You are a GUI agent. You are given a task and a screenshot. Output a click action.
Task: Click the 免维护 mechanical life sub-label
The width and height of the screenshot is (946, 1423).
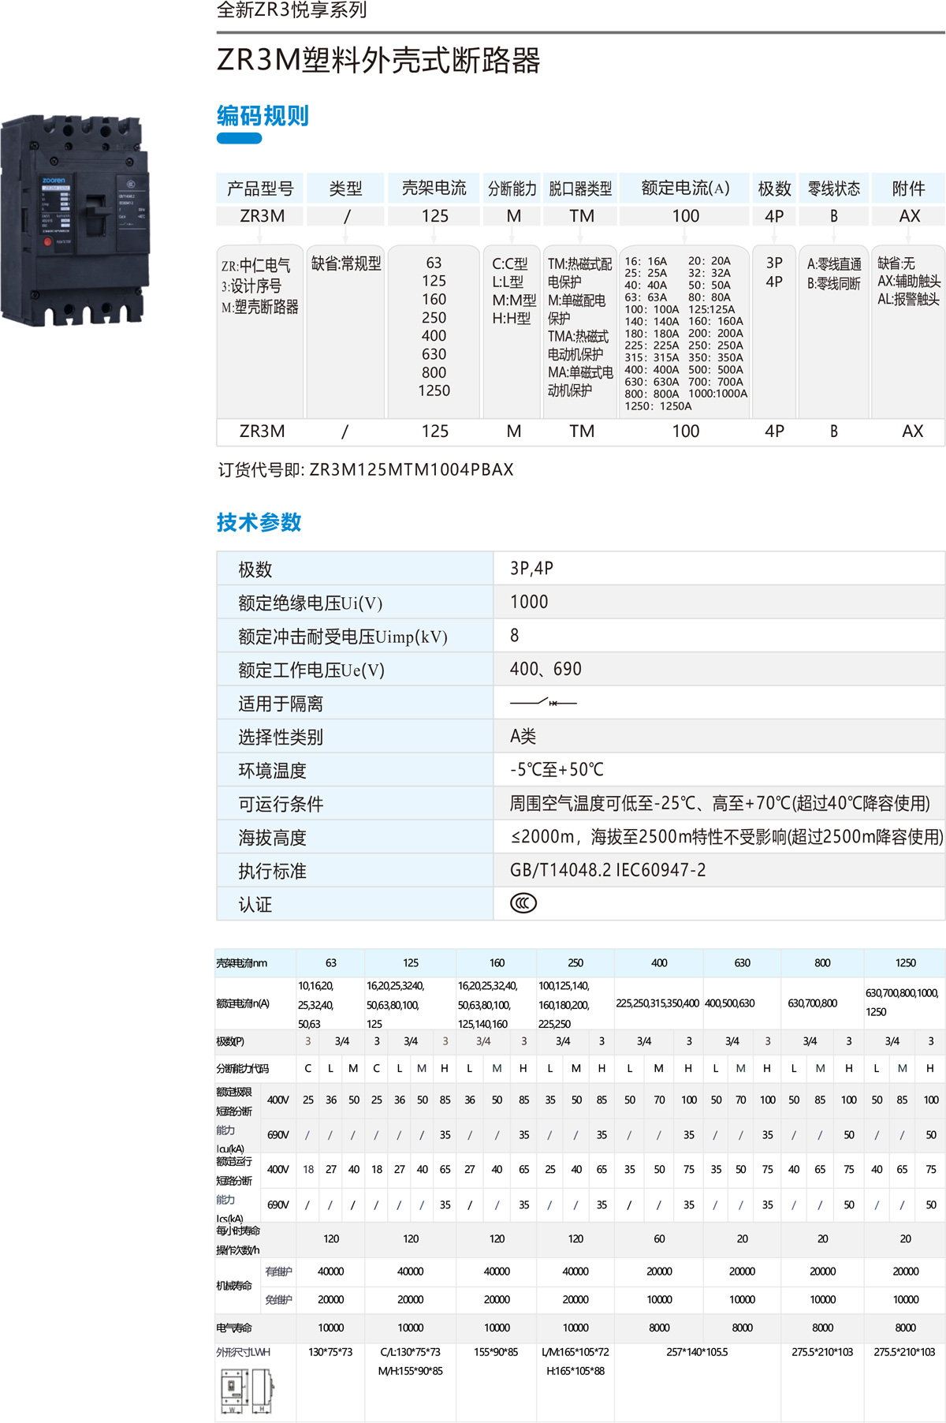click(278, 1299)
